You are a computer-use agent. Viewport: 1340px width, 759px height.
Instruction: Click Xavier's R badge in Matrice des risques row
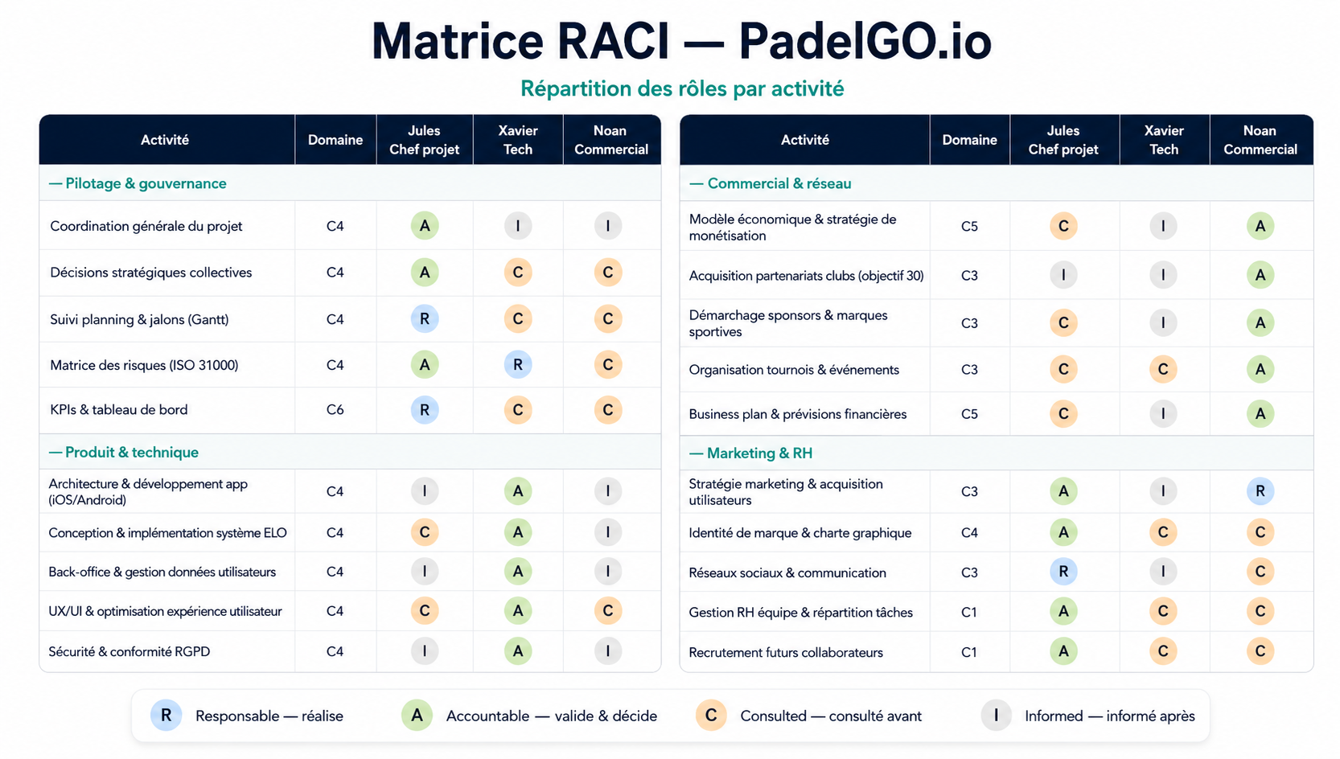(x=518, y=365)
